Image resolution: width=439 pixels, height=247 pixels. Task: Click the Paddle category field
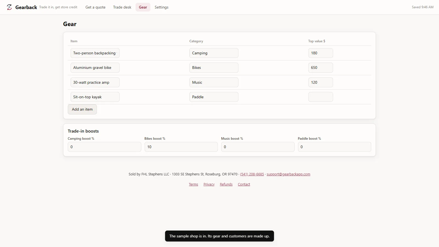214,97
